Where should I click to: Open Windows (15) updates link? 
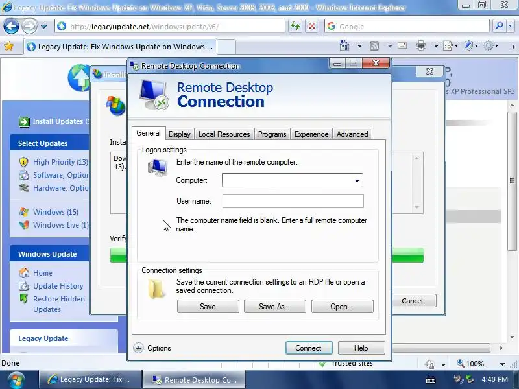tap(56, 212)
